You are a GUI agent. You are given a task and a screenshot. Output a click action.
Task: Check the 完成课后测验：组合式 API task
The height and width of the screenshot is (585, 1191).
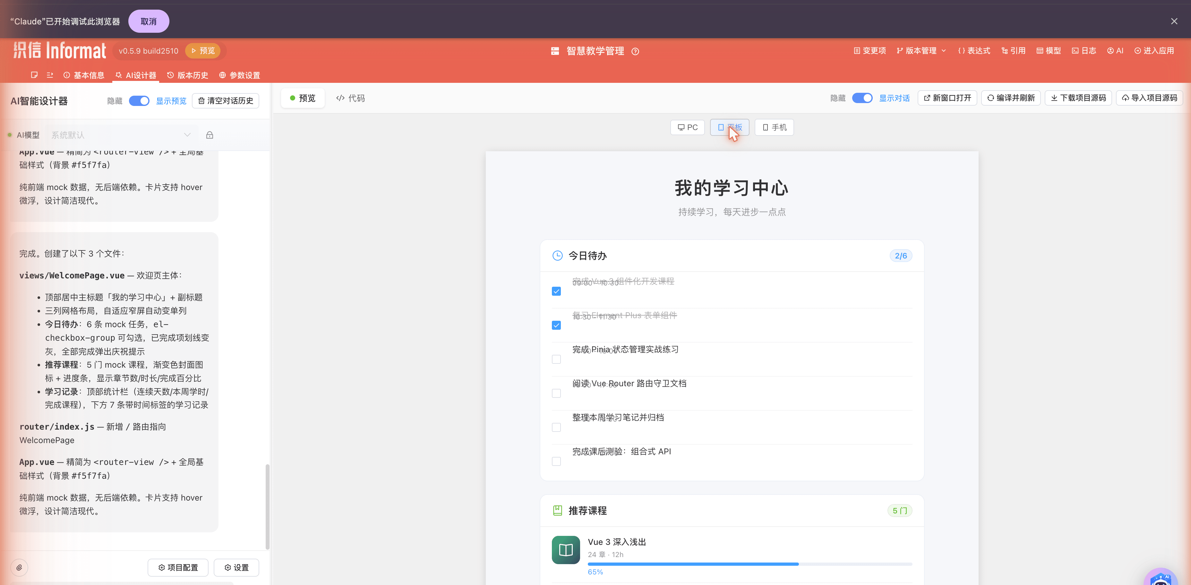coord(556,461)
